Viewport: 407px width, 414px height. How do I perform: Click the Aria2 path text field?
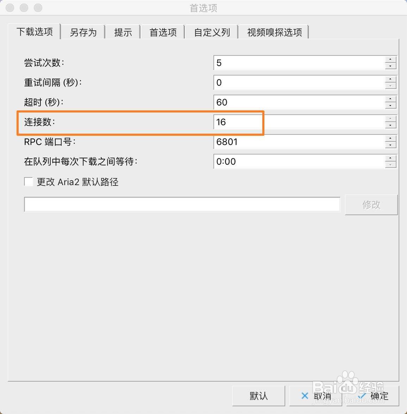182,205
